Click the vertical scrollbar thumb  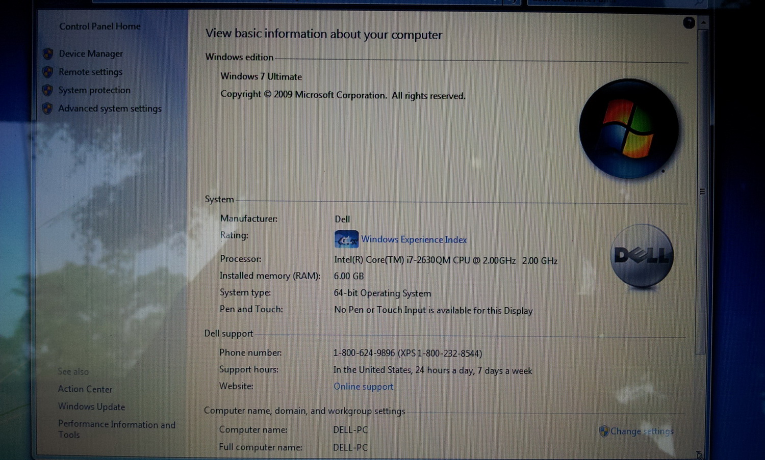(702, 191)
